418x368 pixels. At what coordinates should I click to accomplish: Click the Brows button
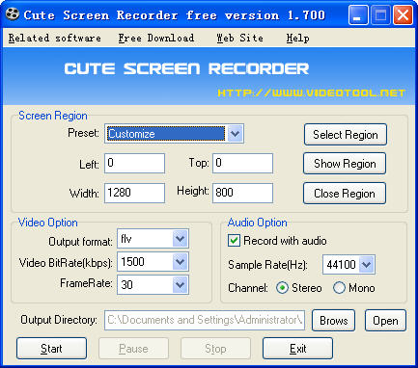[333, 321]
